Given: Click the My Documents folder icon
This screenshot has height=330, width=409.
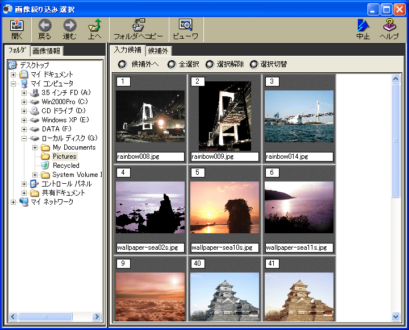Looking at the screenshot, I should [45, 147].
